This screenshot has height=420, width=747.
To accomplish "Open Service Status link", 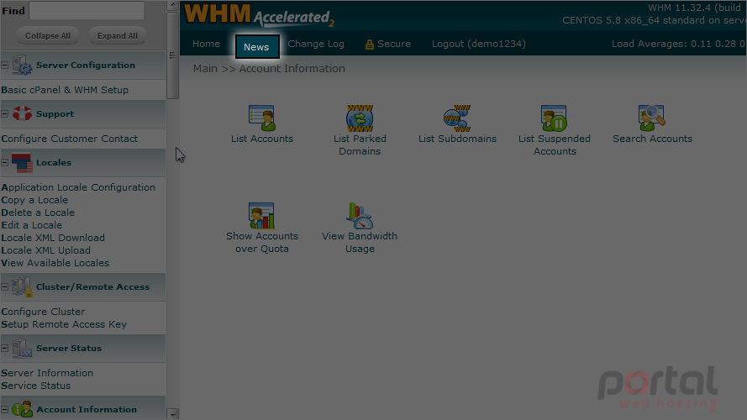I will pos(36,386).
